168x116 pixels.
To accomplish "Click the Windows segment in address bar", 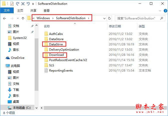I will coord(43,18).
